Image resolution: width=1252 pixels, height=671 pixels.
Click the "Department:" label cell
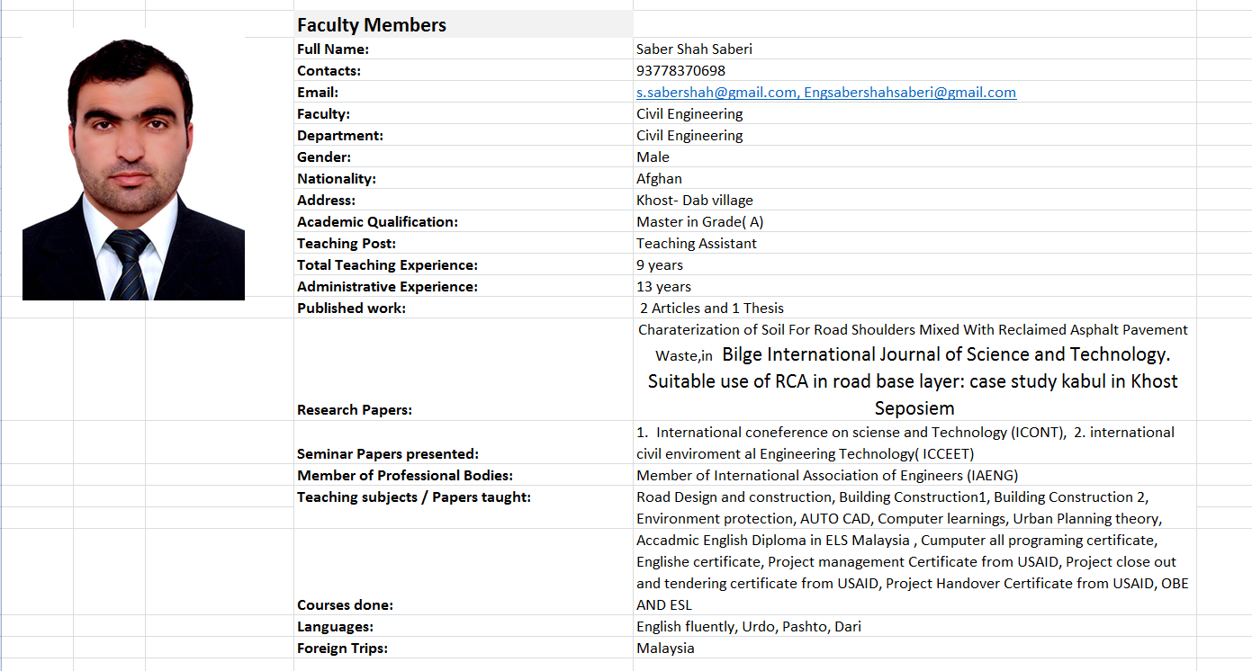point(464,135)
